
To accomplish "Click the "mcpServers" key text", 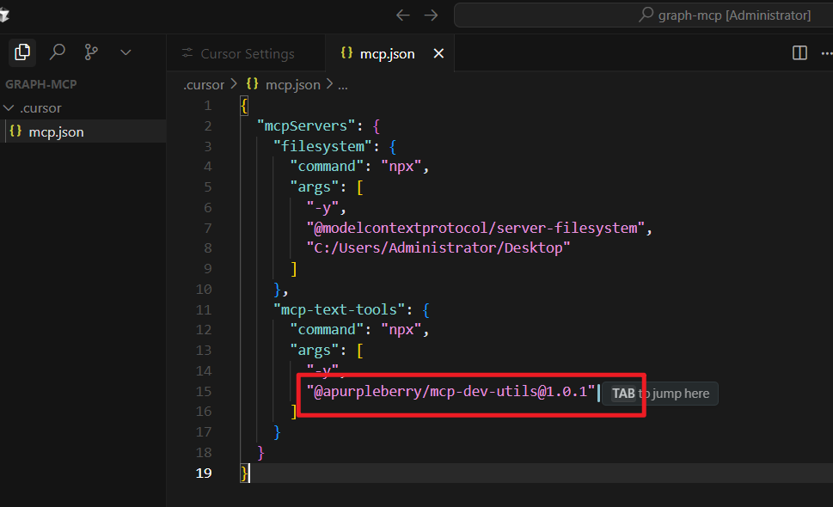I will 306,125.
